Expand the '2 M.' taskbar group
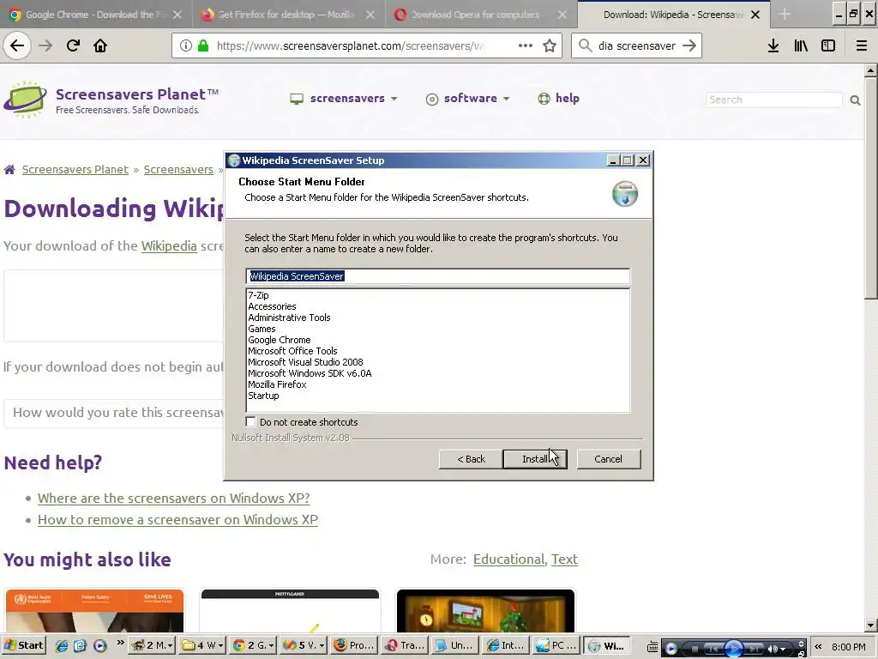 click(151, 645)
